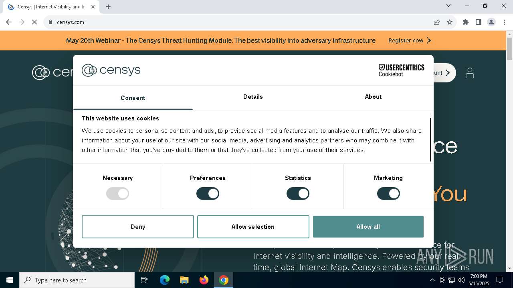This screenshot has width=513, height=288.
Task: Open a new browser tab
Action: tap(108, 7)
